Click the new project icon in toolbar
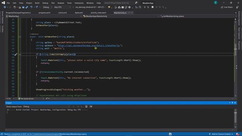The height and width of the screenshot is (136, 242). click(x=15, y=7)
